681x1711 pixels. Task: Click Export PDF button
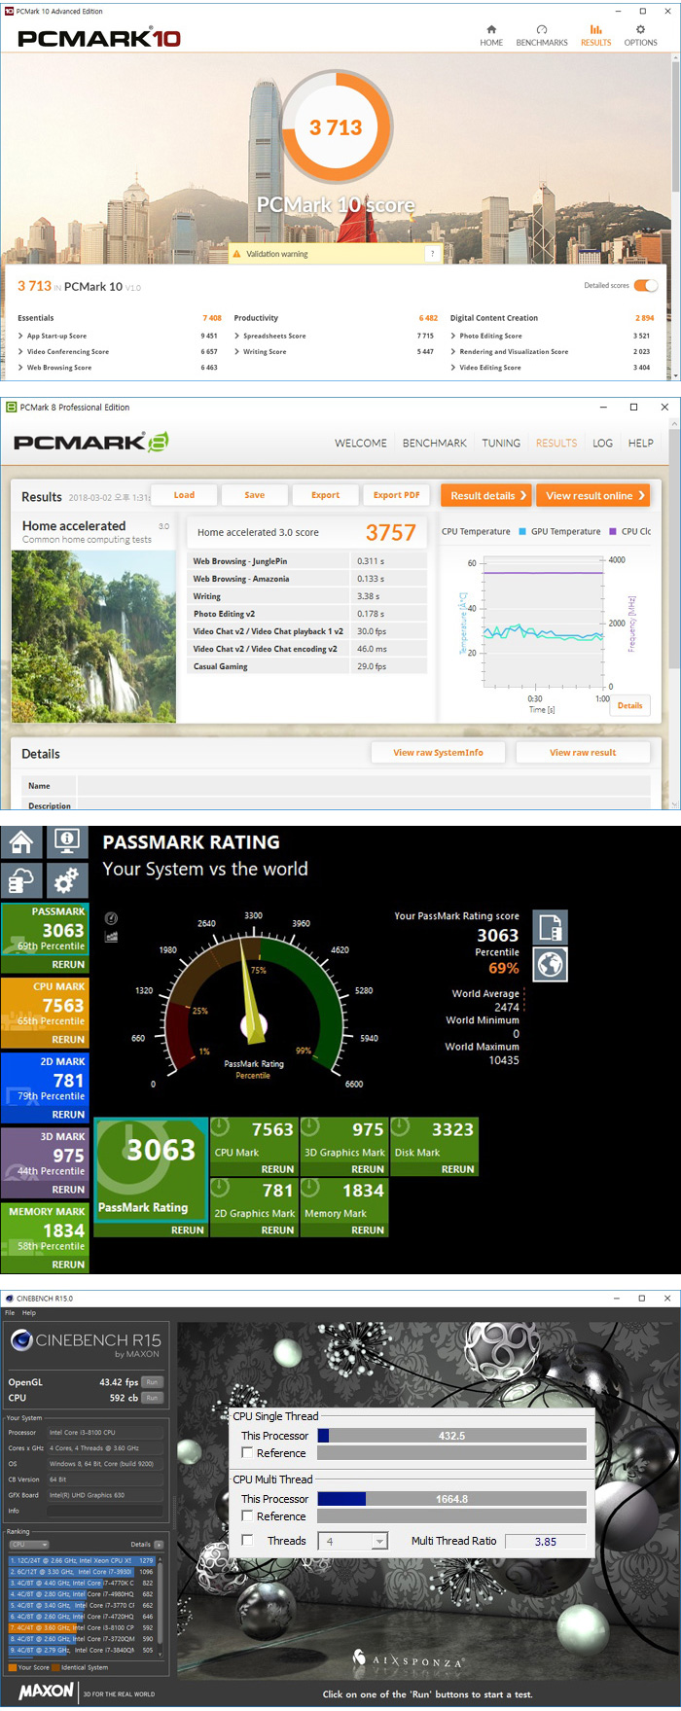[x=397, y=495]
